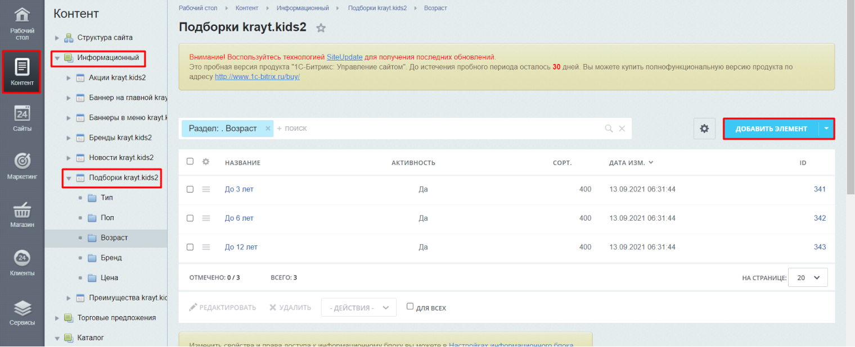Expand Преимущества krayt.kids2 node

click(x=68, y=298)
